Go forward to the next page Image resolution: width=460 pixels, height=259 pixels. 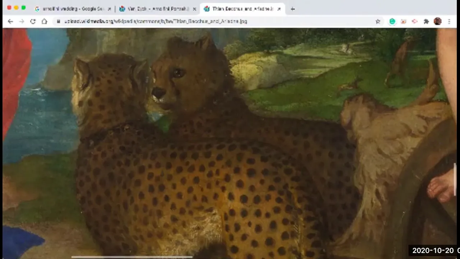(22, 22)
